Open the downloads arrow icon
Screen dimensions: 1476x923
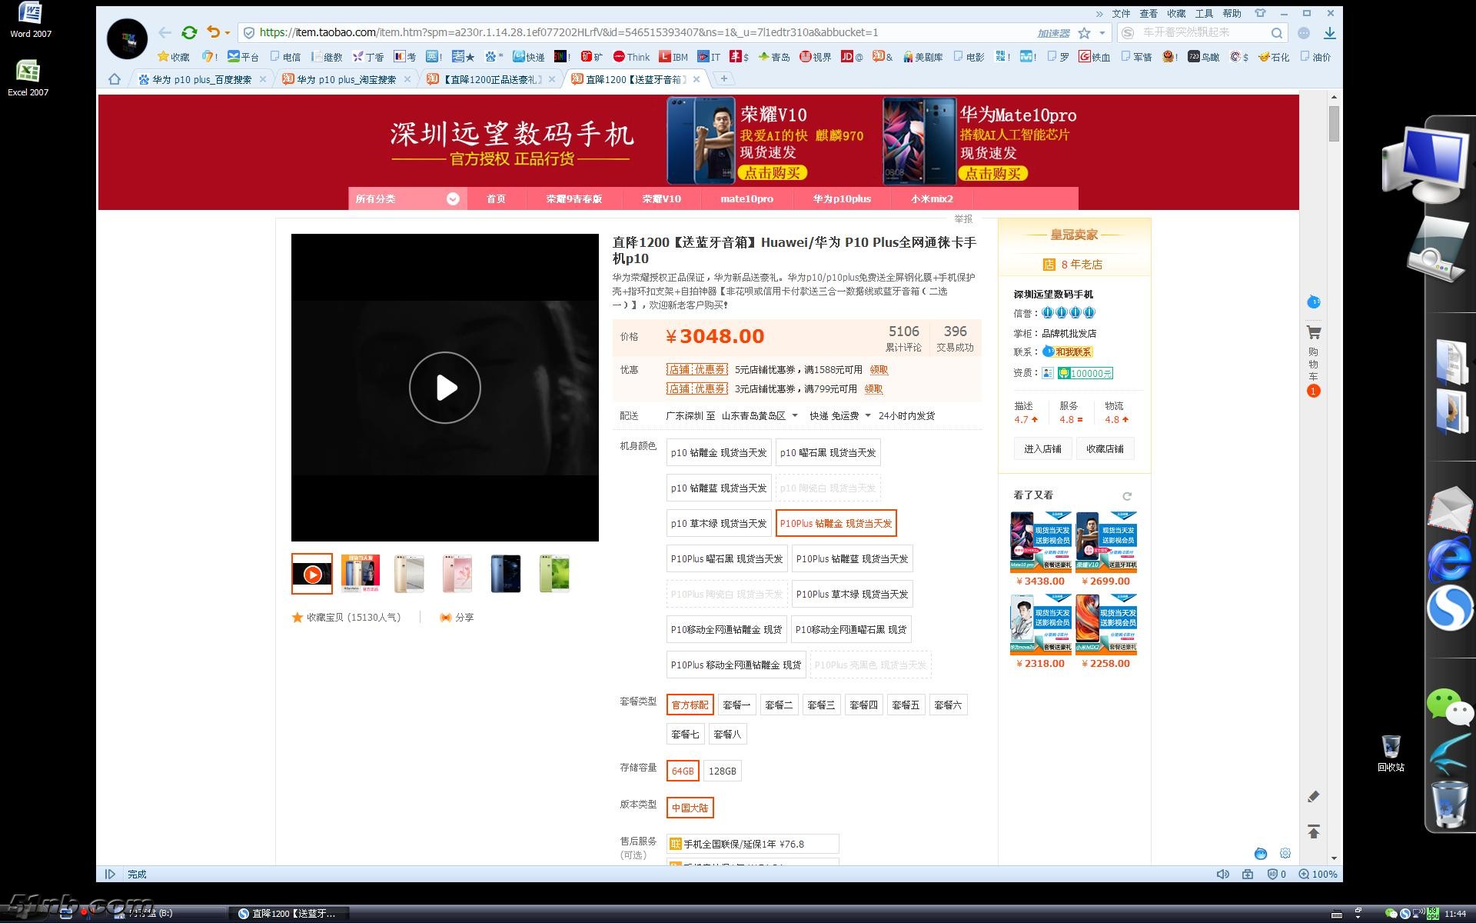pos(1329,33)
